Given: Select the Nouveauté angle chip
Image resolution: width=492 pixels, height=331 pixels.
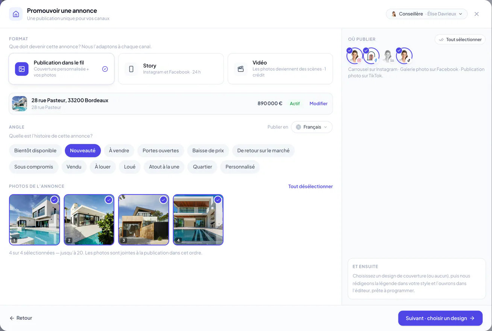Looking at the screenshot, I should tap(83, 151).
